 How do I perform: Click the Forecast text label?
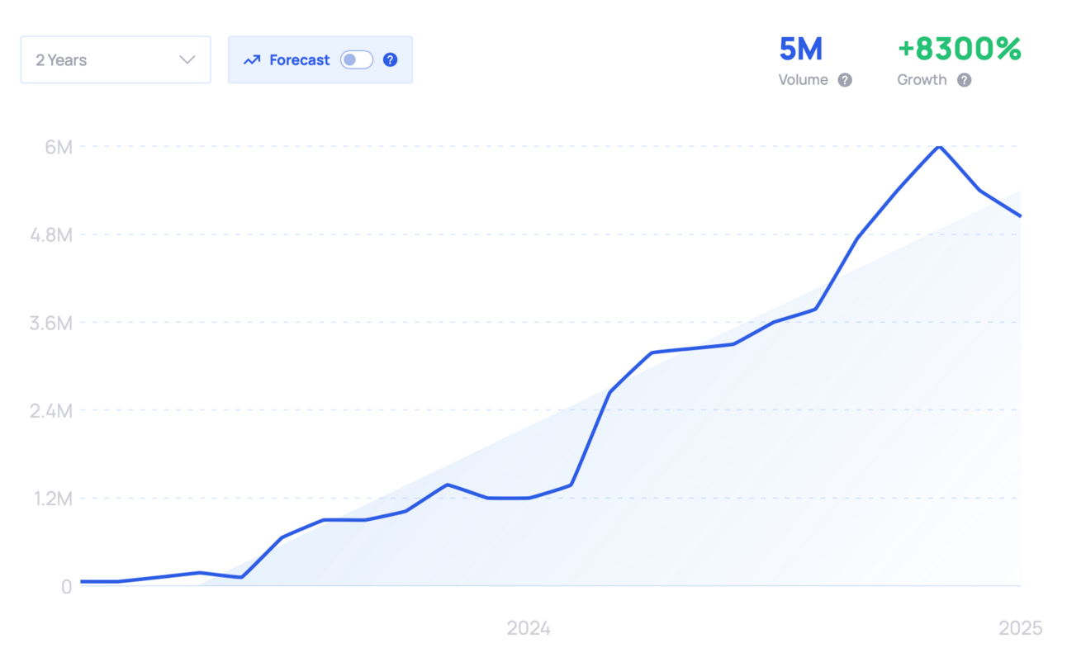pyautogui.click(x=299, y=59)
